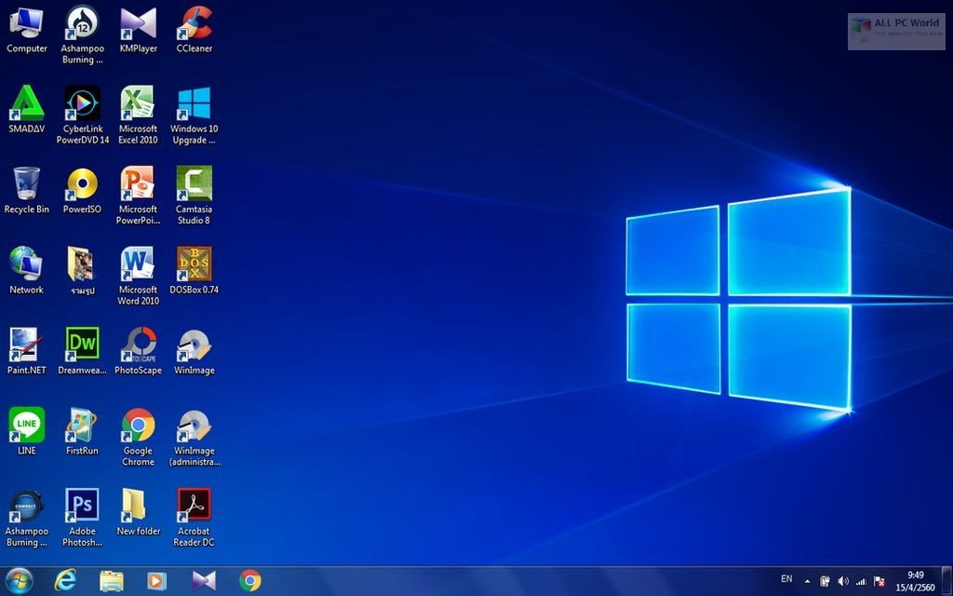Viewport: 953px width, 596px height.
Task: Click the Dreamweaver desktop icon
Action: (x=83, y=345)
